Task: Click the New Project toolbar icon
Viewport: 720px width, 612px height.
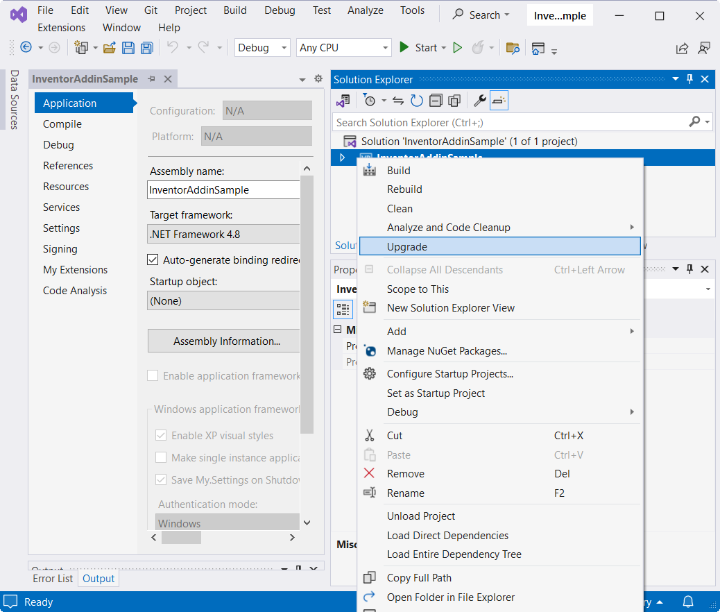Action: pos(81,47)
